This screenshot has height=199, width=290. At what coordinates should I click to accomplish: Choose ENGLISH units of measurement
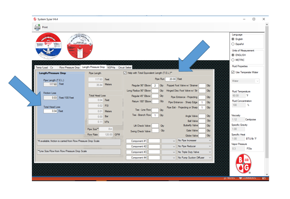tap(233, 55)
